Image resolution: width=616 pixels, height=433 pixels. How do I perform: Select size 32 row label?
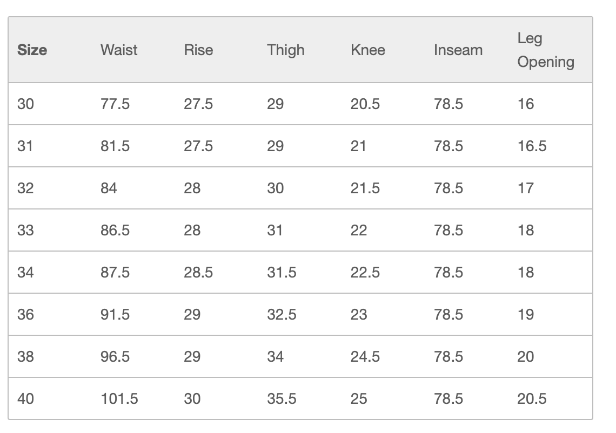pyautogui.click(x=25, y=188)
